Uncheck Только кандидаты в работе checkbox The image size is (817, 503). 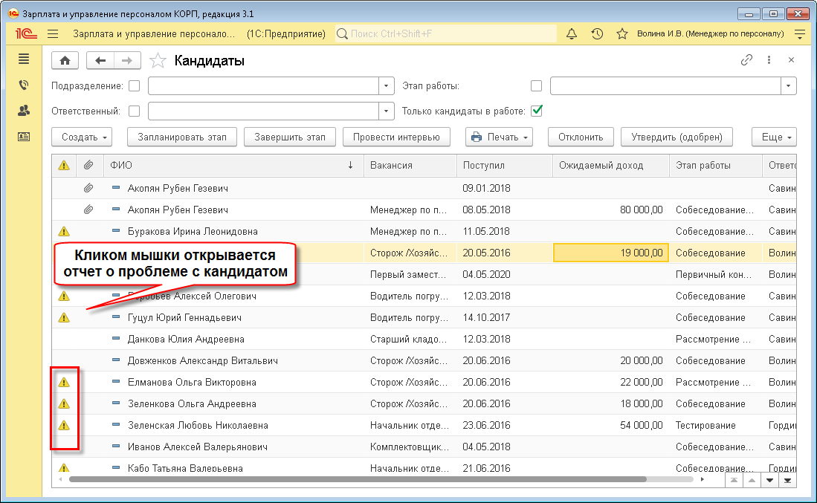[537, 111]
